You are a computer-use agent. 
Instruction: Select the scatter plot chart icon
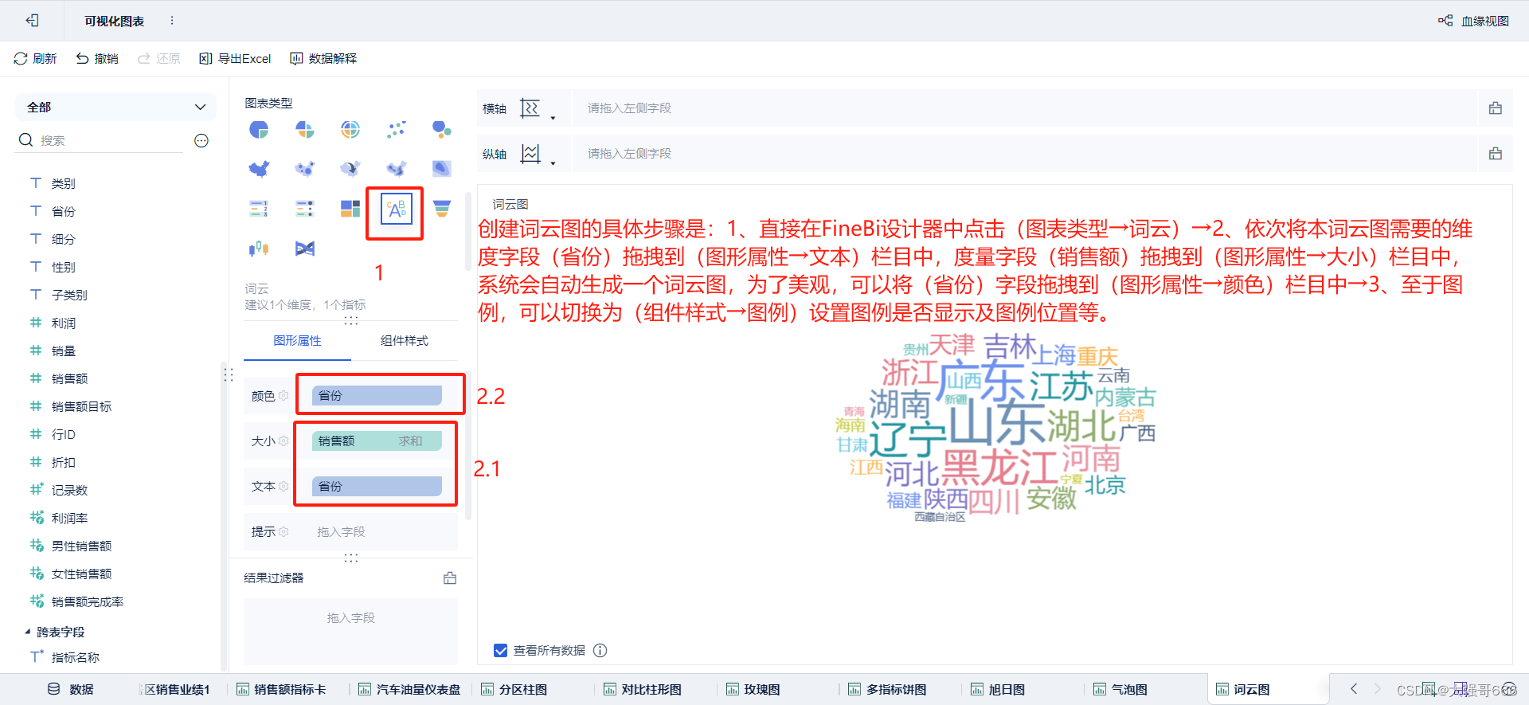[x=397, y=130]
